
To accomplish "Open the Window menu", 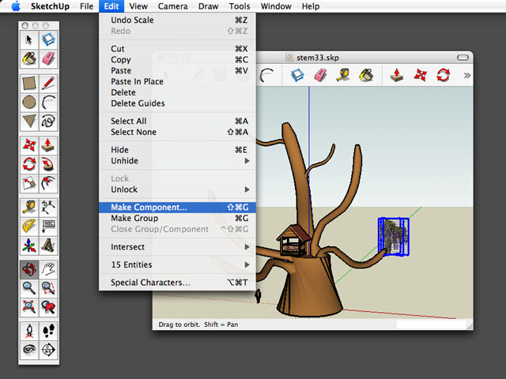I will pos(276,6).
